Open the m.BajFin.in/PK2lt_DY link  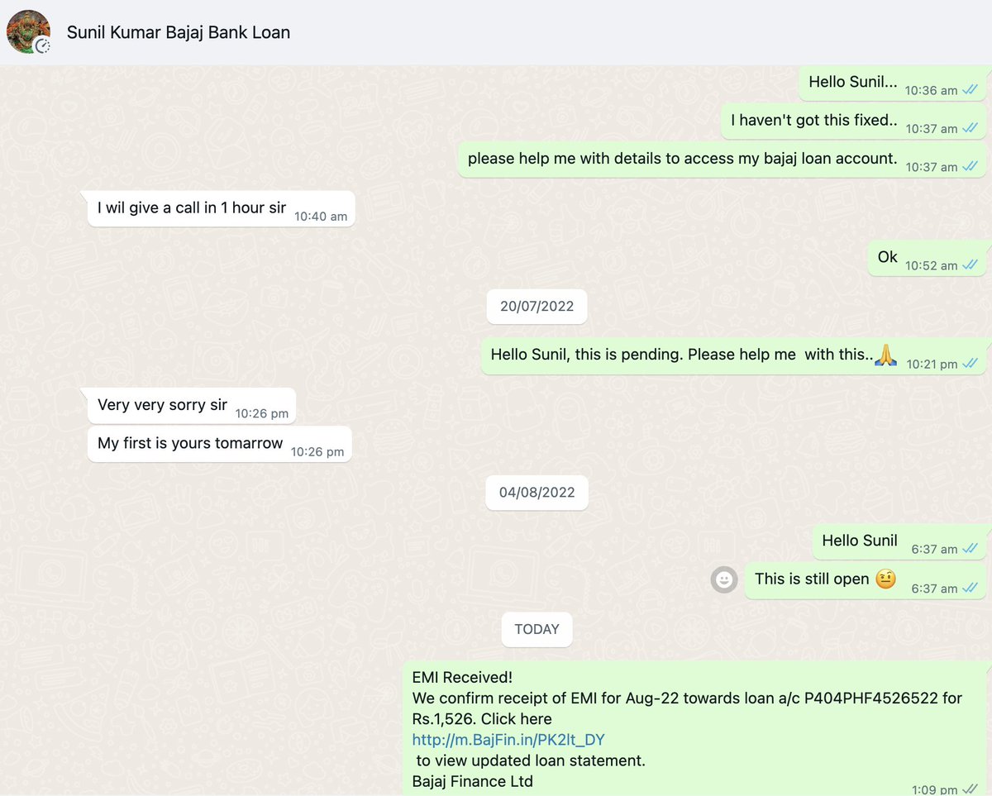tap(508, 740)
